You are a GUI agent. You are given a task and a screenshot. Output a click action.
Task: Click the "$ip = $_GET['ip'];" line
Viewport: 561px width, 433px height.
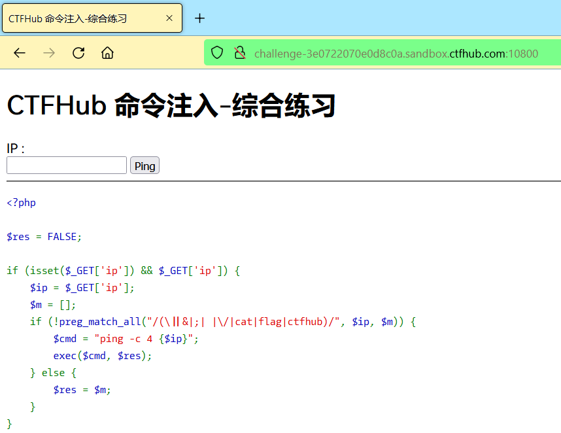[82, 288]
